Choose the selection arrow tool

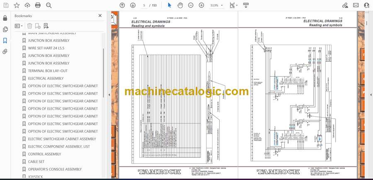(170, 5)
